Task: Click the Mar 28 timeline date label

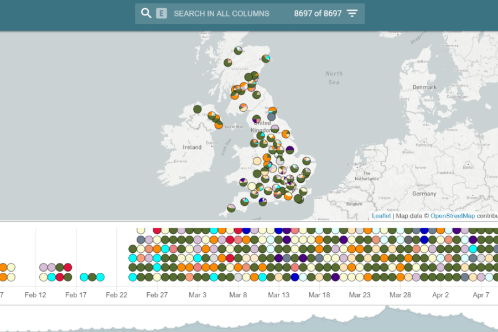Action: pyautogui.click(x=400, y=295)
